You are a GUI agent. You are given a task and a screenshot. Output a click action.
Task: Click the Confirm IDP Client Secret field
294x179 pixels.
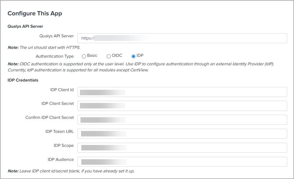click(x=182, y=120)
